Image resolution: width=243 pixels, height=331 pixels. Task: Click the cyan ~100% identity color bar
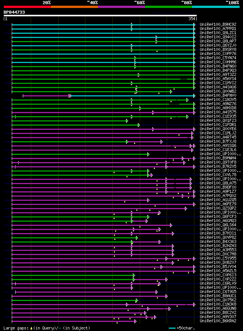[216, 7]
